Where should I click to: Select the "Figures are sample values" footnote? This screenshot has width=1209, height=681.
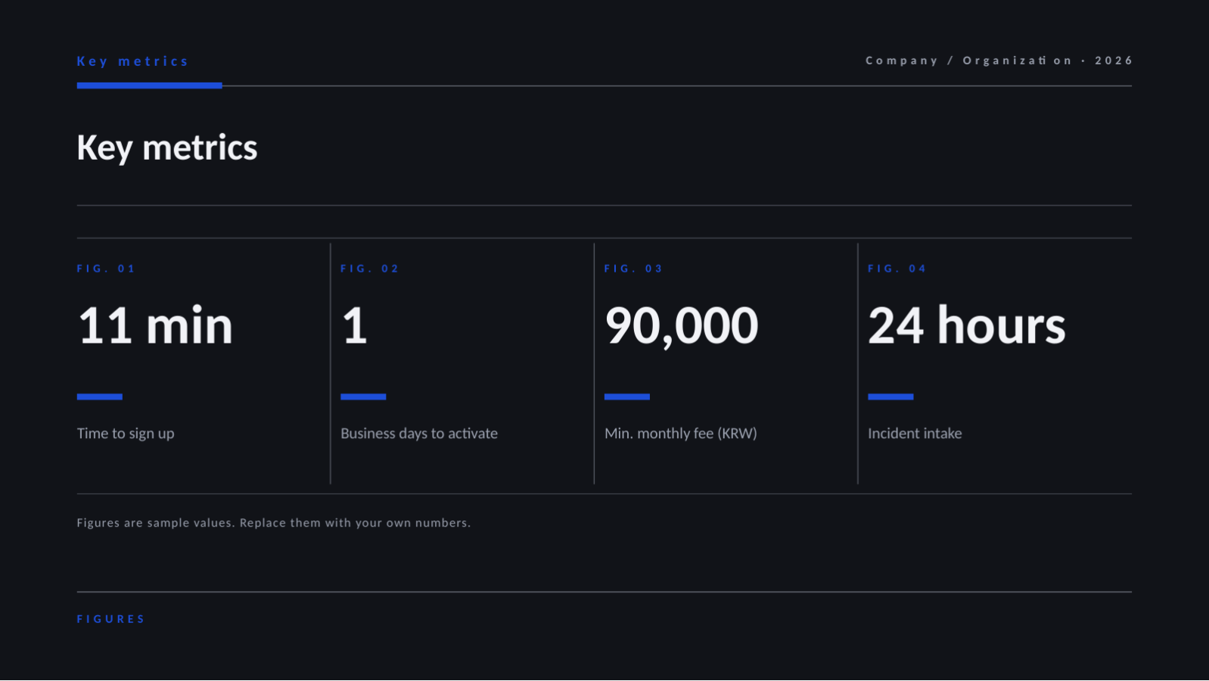(x=274, y=523)
